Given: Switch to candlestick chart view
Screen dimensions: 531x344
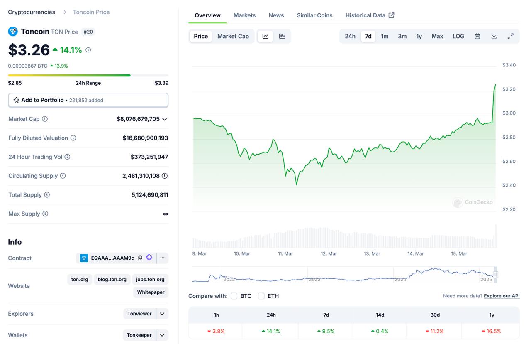Looking at the screenshot, I should (x=282, y=36).
